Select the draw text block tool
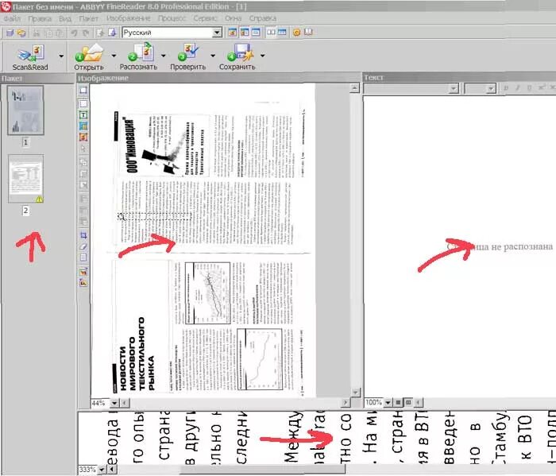Viewport: 556px width, 476px height. 83,115
